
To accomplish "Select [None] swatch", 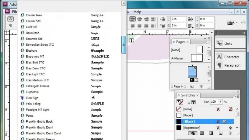I will (204, 109).
